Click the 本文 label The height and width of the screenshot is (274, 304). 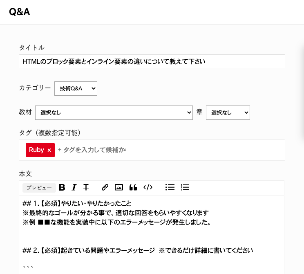25,174
